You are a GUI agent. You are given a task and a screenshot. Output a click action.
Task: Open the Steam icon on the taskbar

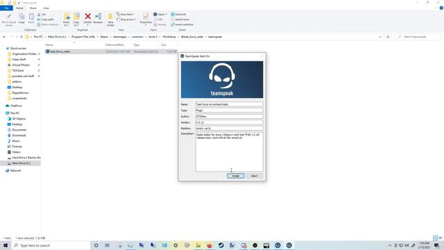point(221,245)
